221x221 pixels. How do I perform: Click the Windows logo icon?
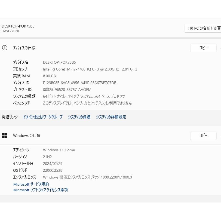tap(5, 136)
